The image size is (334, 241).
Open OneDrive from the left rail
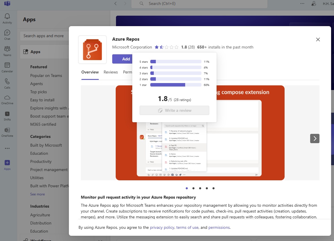7,100
